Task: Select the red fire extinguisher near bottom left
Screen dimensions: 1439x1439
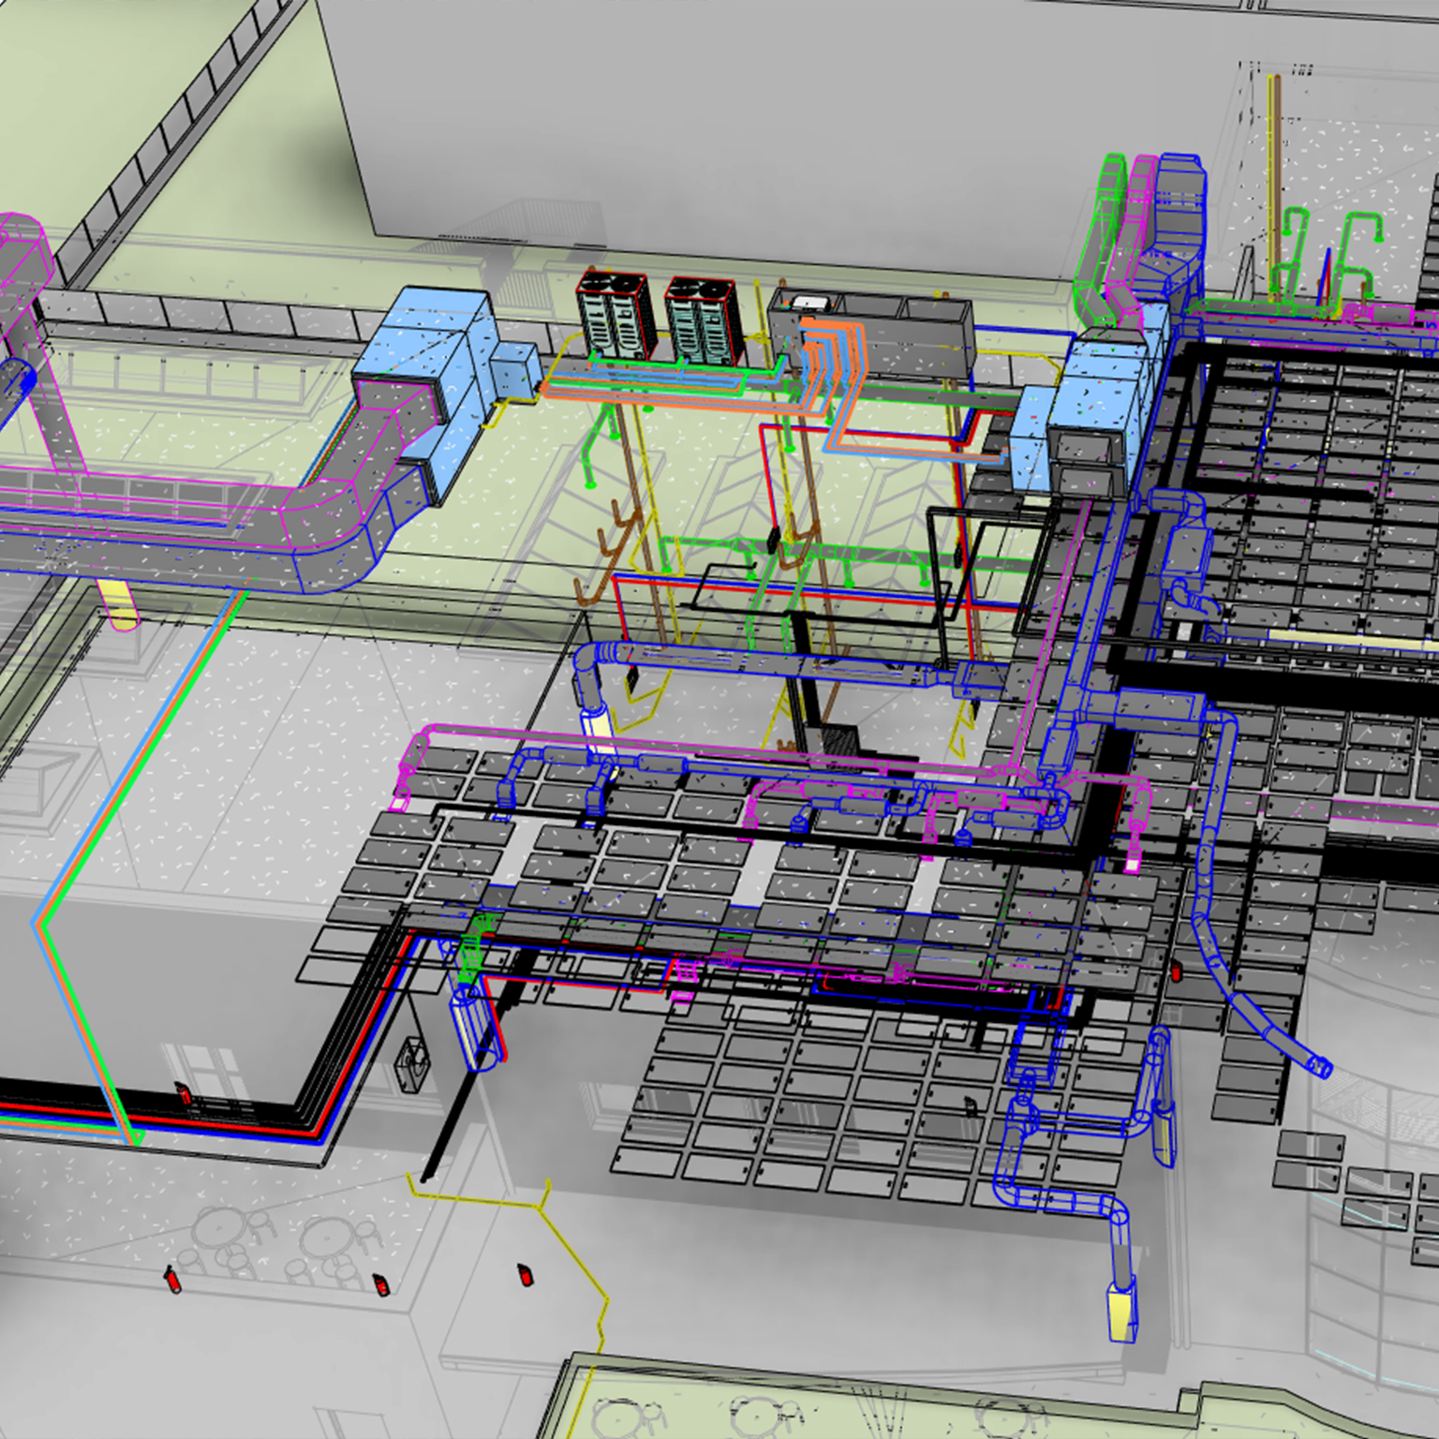Action: 172,1282
